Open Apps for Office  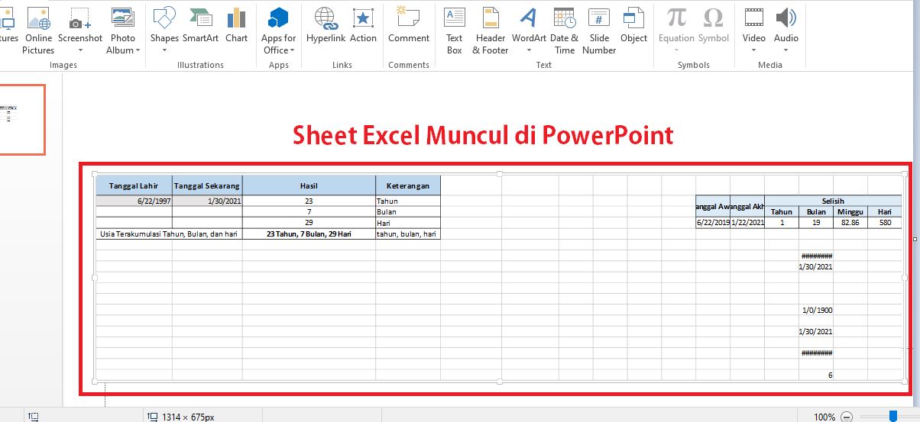click(x=279, y=31)
